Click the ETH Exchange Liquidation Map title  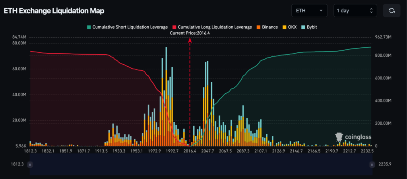[54, 11]
